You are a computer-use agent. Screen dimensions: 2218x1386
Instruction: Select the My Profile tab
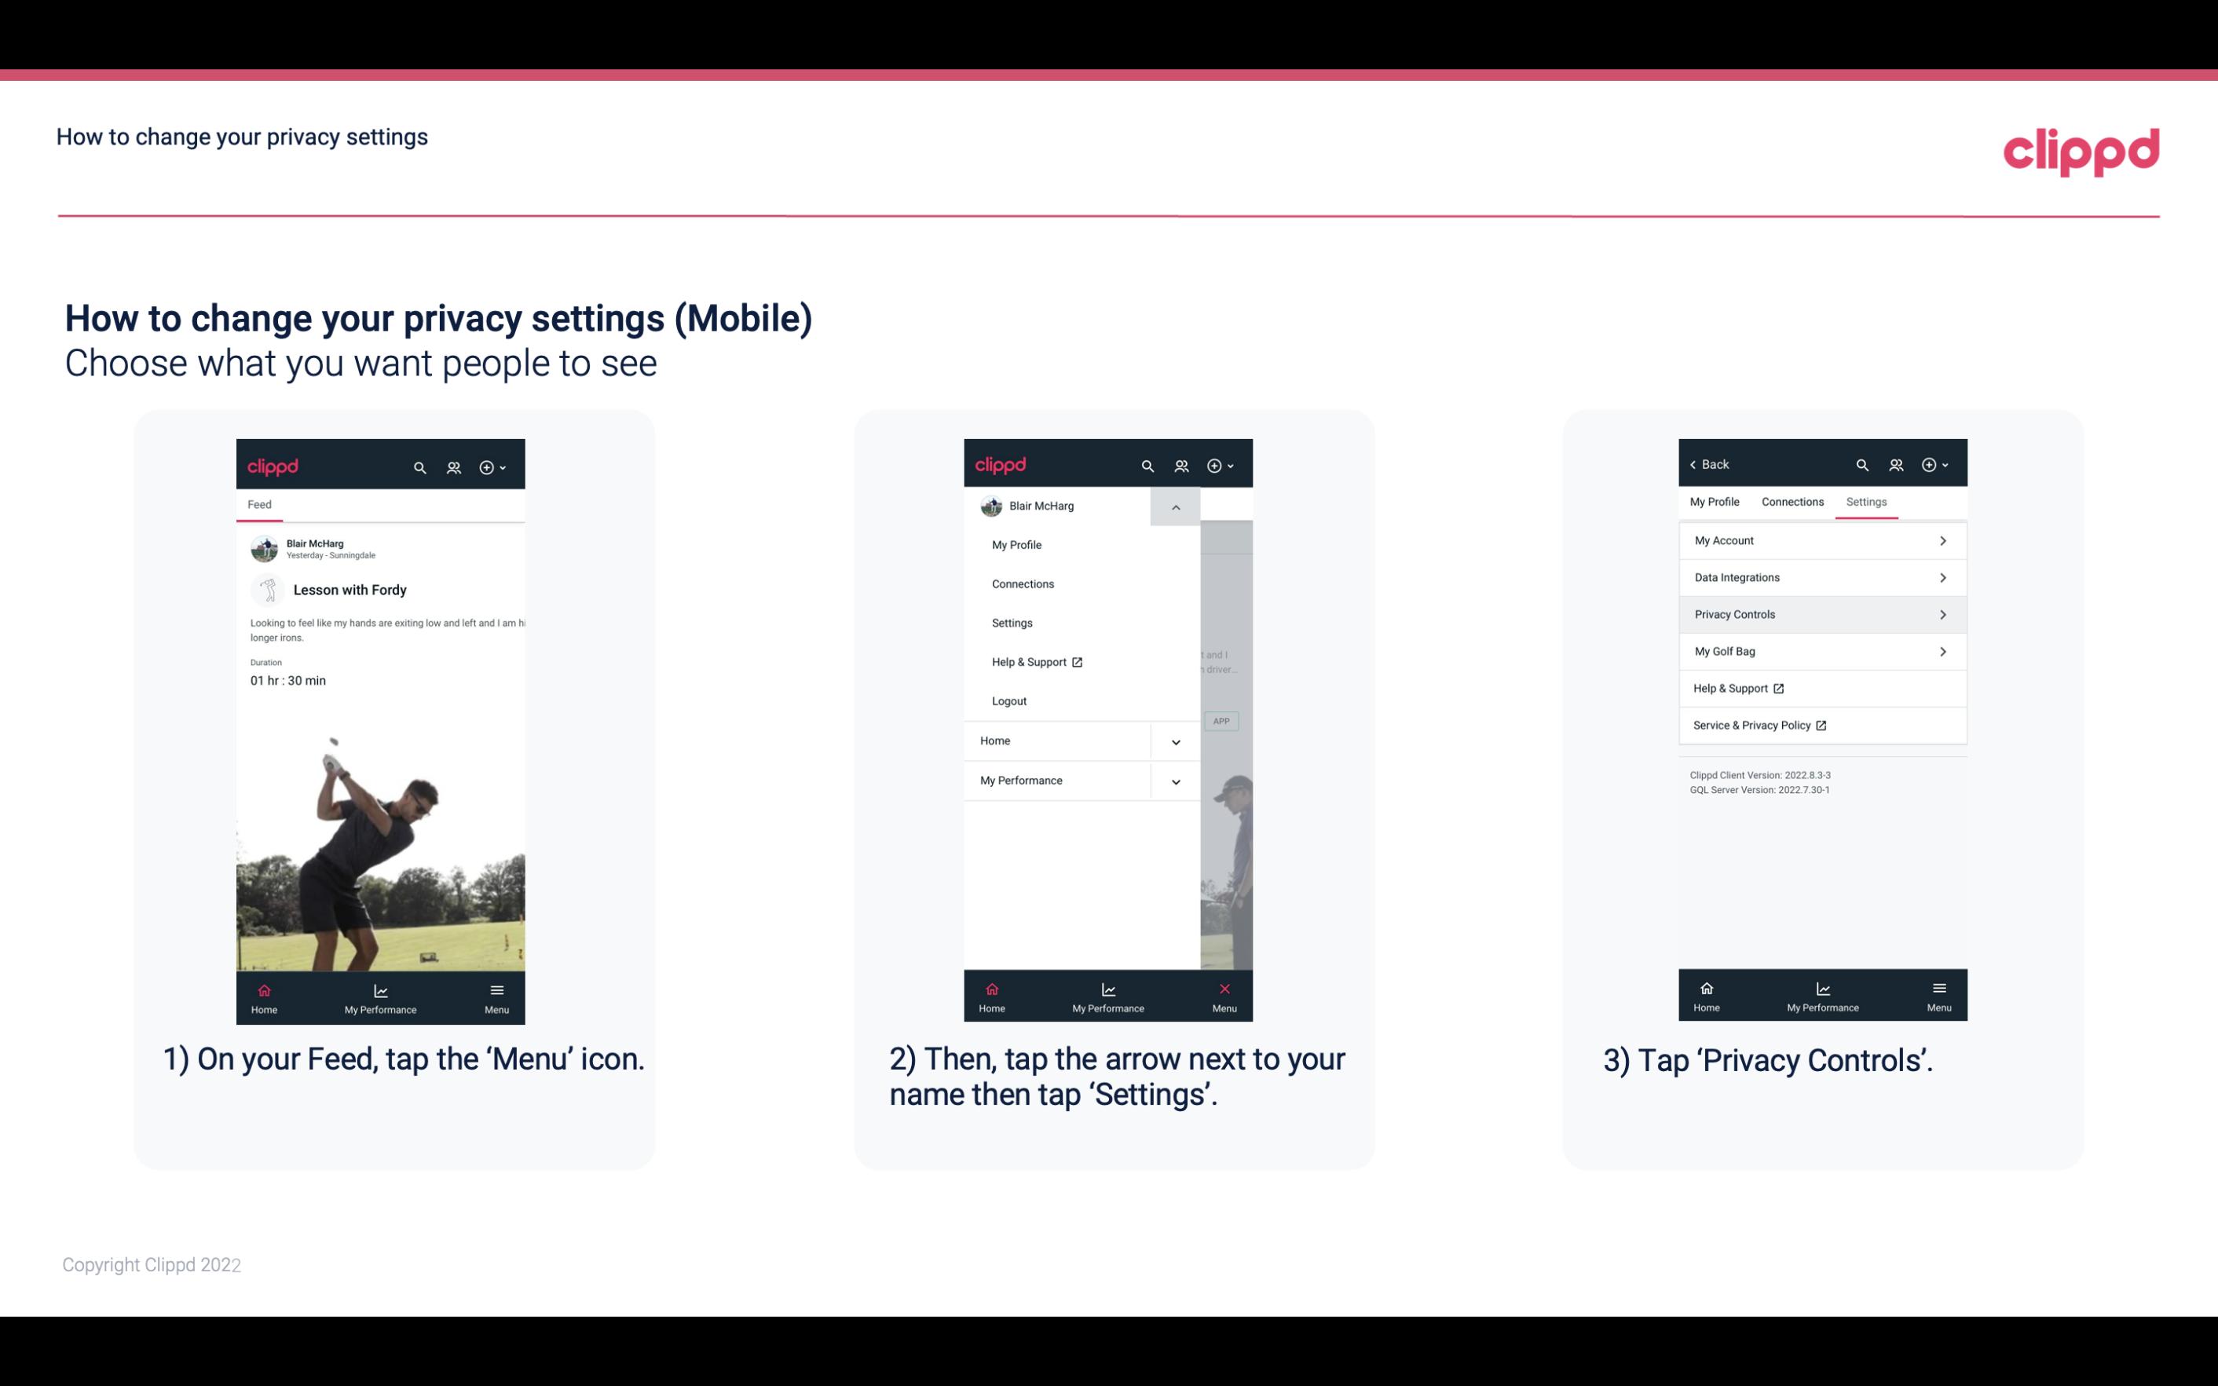pyautogui.click(x=1715, y=501)
